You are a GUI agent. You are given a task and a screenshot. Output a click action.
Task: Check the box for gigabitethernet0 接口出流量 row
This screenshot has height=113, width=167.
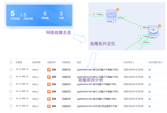point(11,70)
